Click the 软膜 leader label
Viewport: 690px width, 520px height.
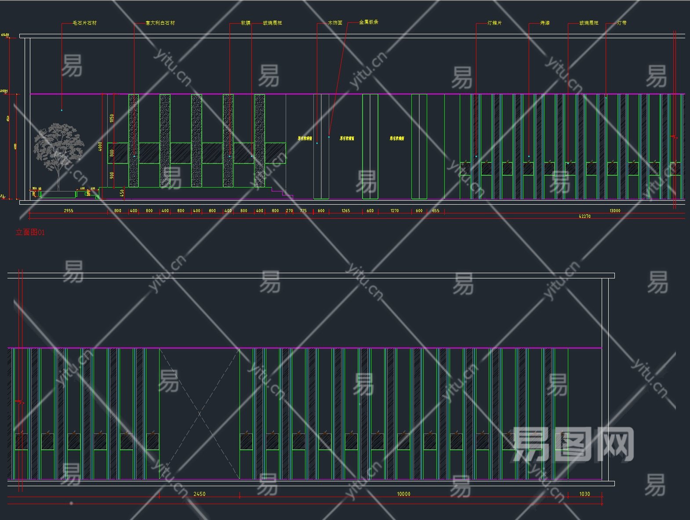(246, 23)
